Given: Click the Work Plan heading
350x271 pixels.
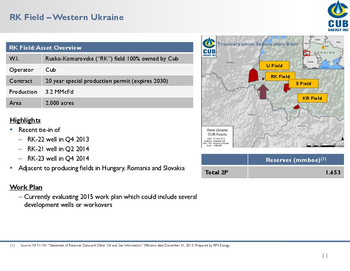Looking at the screenshot, I should pyautogui.click(x=26, y=187).
